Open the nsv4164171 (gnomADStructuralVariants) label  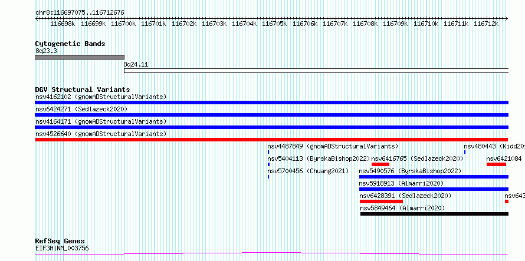point(101,121)
